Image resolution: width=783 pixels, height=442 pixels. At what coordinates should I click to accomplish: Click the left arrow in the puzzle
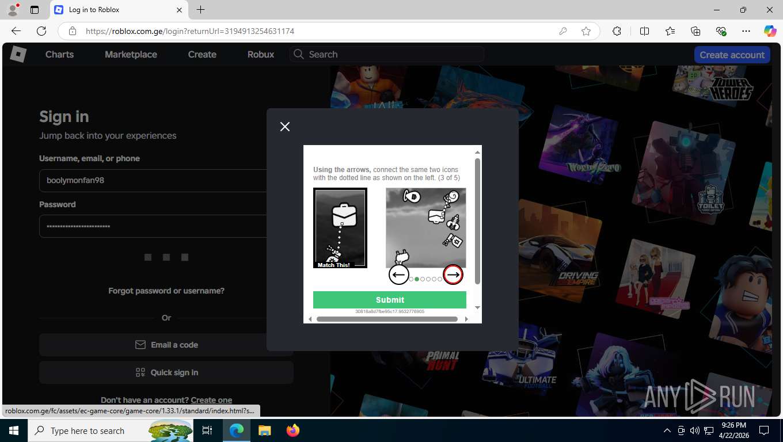pyautogui.click(x=399, y=275)
